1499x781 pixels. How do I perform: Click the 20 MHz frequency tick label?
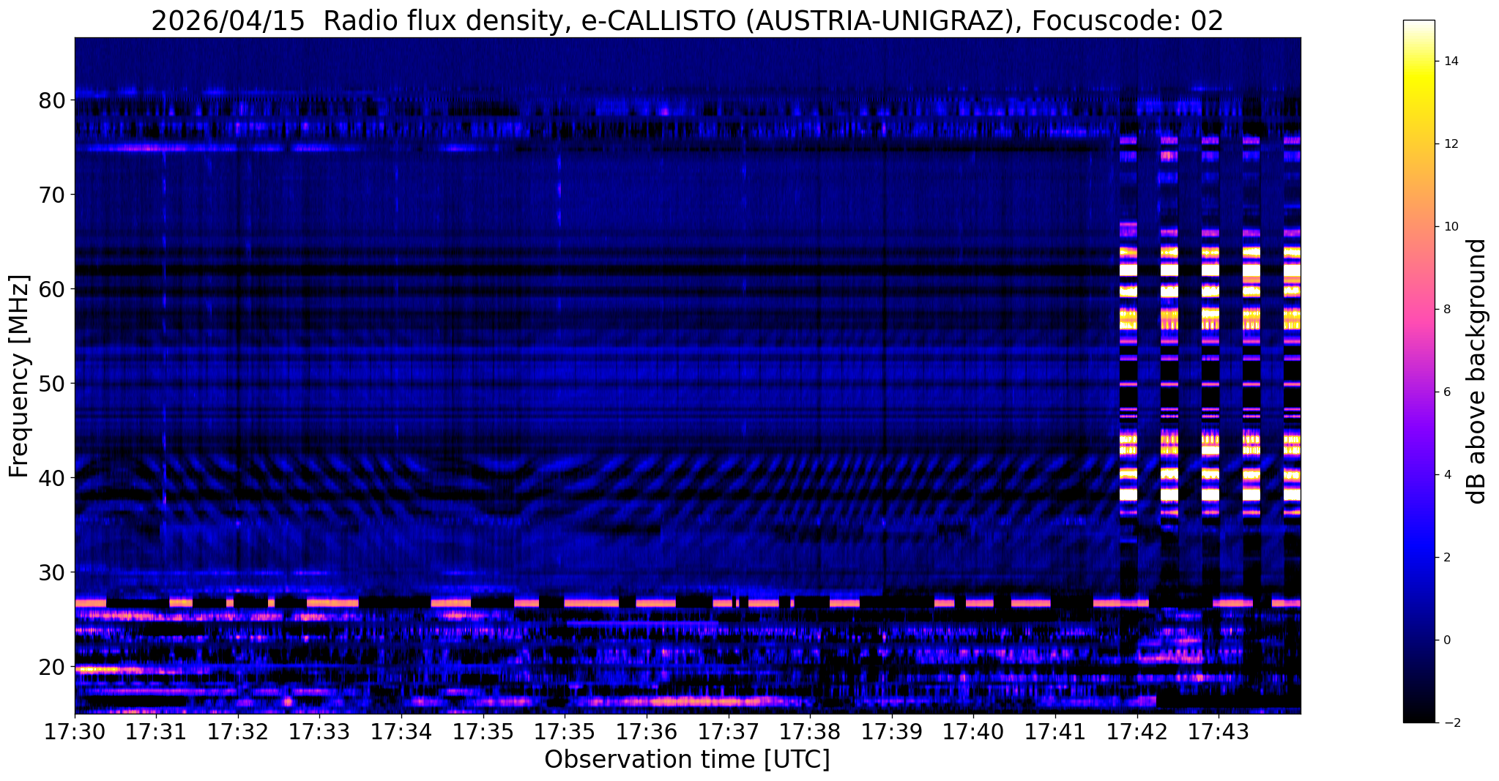pos(52,667)
